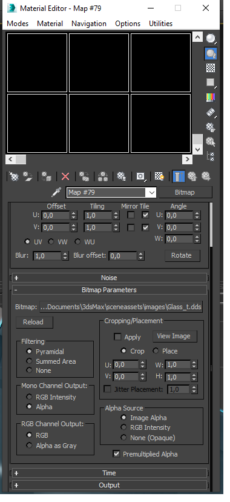230x502 pixels.
Task: Open Material Editor Options icon
Action: (x=211, y=127)
